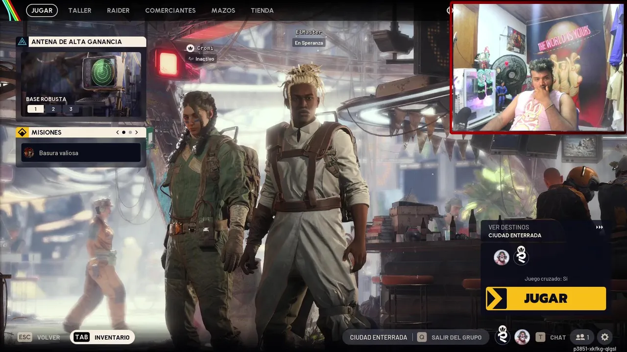Click the webcam overlay video
The width and height of the screenshot is (627, 352).
pos(538,68)
